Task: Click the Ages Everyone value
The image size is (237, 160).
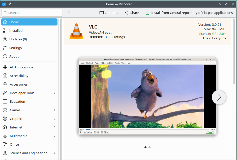Action: tap(219, 38)
